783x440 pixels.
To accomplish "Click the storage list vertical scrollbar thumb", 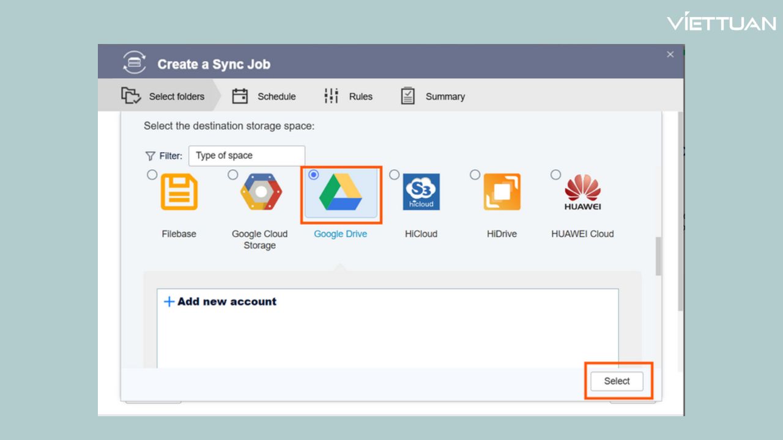I will pyautogui.click(x=658, y=256).
